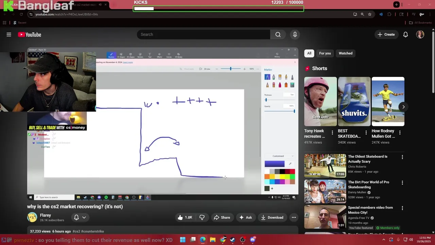Viewport: 435px width, 245px height.
Task: Select Brushes tab in Paint 3D
Action: click(x=111, y=55)
